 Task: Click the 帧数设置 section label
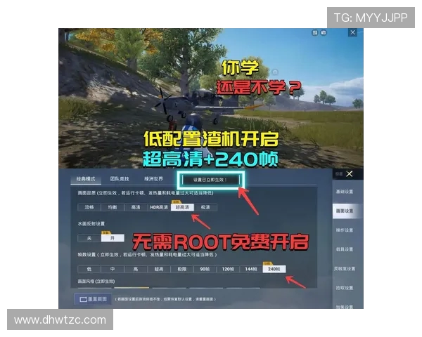(x=147, y=254)
